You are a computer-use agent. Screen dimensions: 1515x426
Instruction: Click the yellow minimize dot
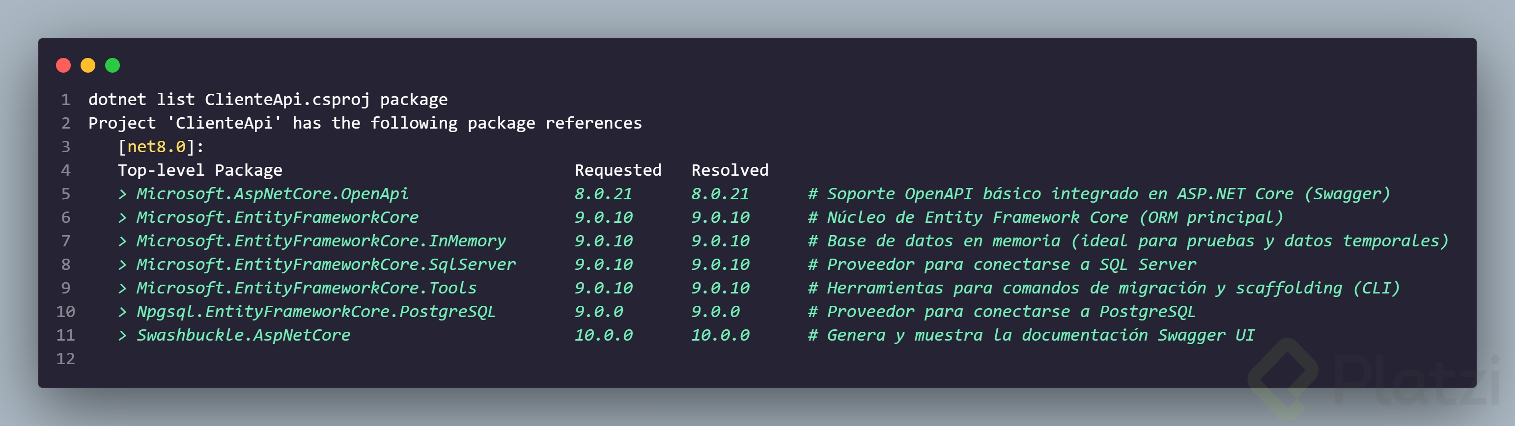[87, 65]
